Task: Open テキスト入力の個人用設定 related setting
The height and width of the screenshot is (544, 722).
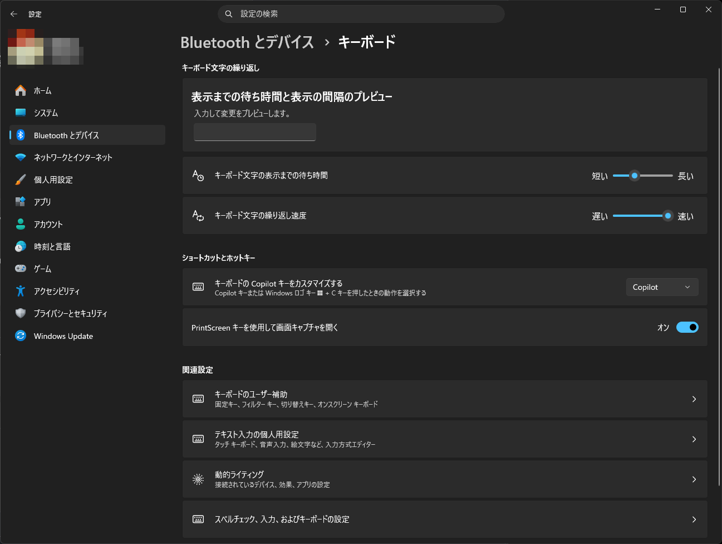Action: [x=445, y=439]
